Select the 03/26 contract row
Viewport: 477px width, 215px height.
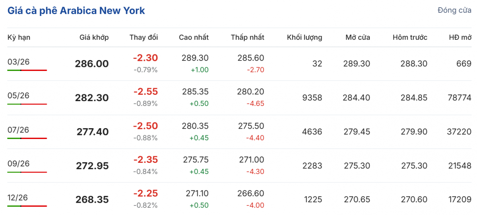pos(19,62)
